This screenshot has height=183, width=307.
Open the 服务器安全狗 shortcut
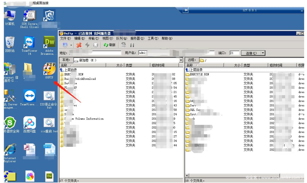tap(11, 125)
